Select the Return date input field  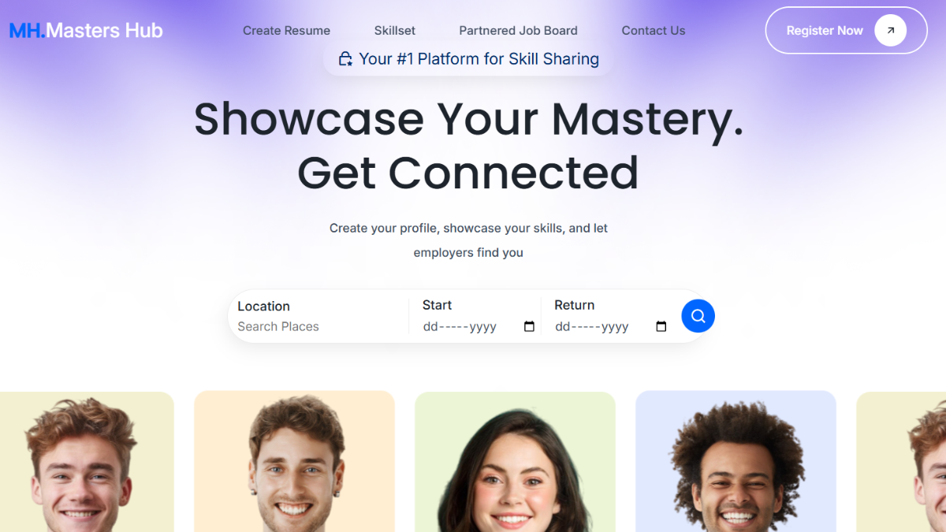click(x=612, y=326)
